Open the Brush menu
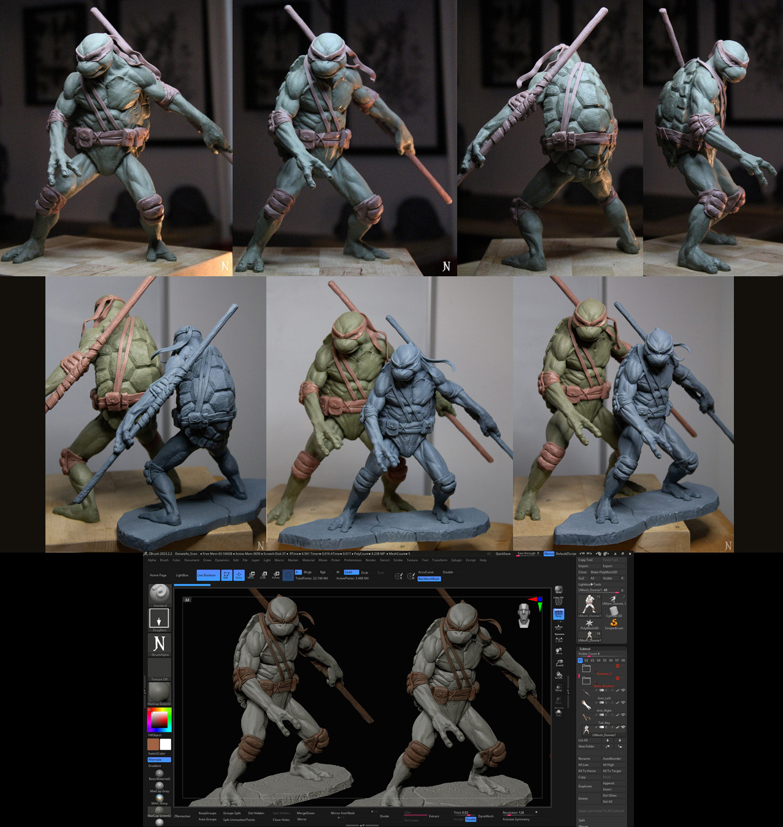The image size is (783, 827). click(x=164, y=560)
